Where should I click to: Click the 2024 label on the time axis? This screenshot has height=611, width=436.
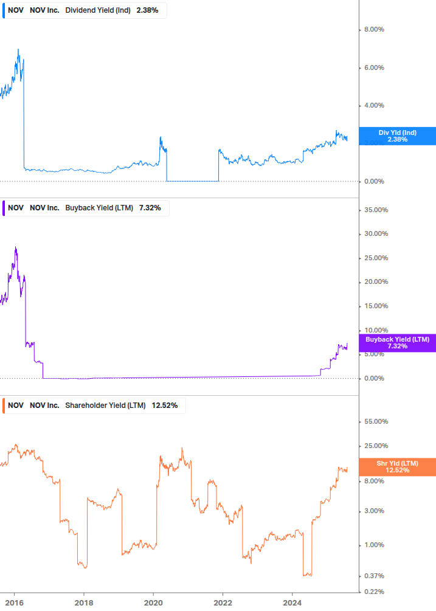292,603
